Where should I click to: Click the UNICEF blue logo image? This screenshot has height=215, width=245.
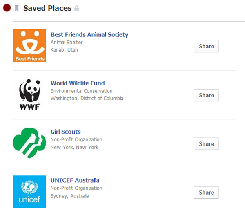point(29,192)
